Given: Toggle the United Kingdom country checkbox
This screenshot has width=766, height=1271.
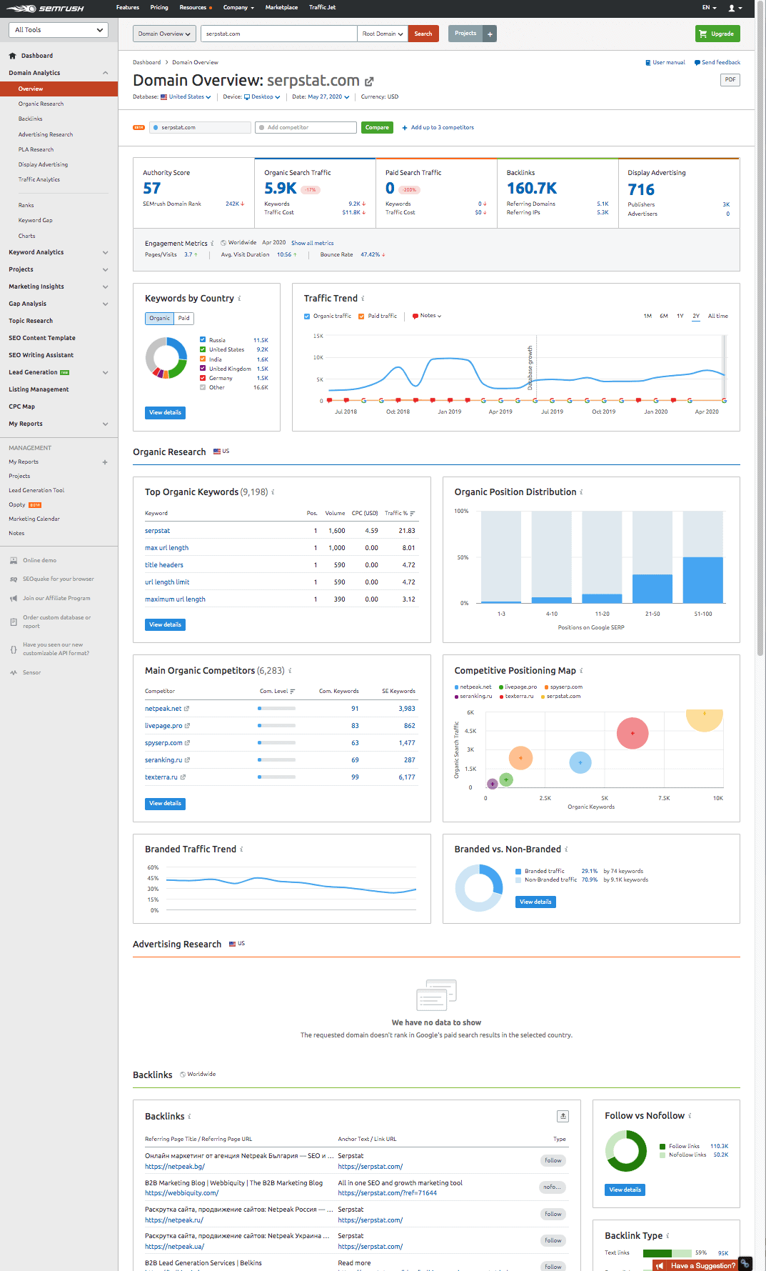Looking at the screenshot, I should (x=203, y=369).
